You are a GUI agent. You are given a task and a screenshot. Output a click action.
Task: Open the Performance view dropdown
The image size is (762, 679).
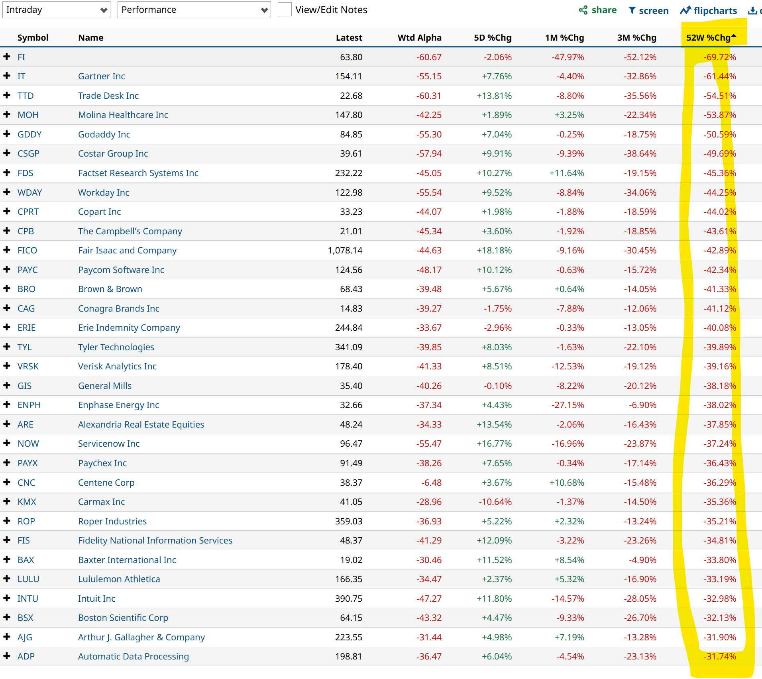click(x=194, y=10)
